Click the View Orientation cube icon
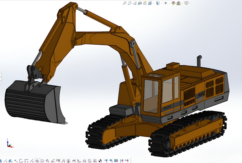 point(150,3)
